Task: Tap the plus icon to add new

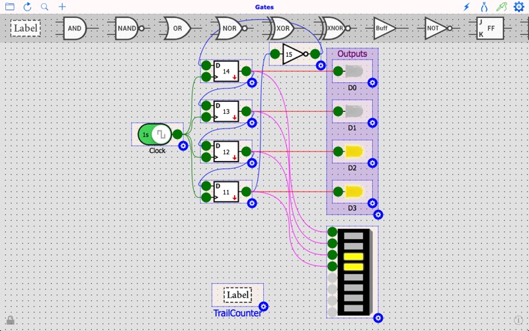Action: (62, 7)
